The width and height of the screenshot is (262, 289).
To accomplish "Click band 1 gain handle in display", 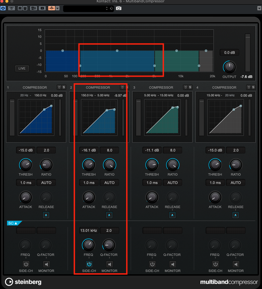I will click(x=62, y=51).
